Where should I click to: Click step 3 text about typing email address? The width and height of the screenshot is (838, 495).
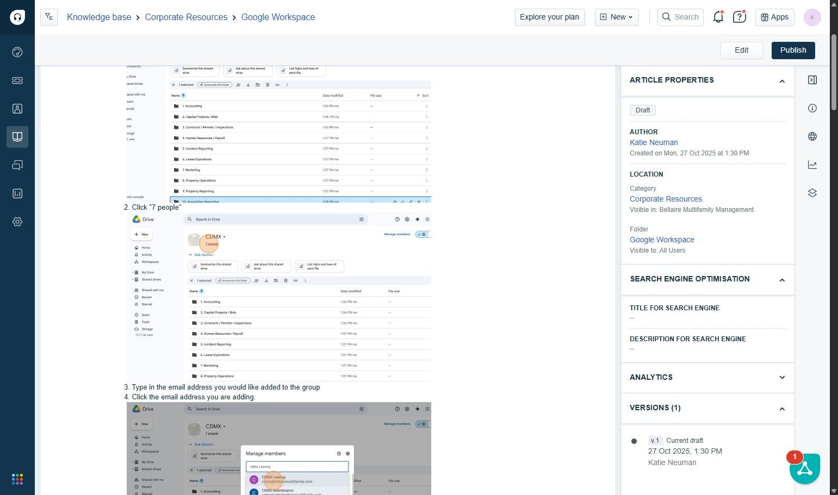[x=226, y=387]
